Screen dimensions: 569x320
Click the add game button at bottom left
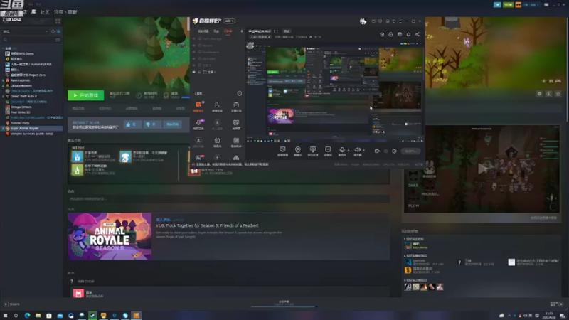click(11, 304)
